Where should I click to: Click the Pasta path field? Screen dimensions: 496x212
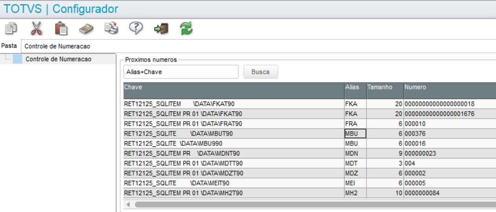click(258, 46)
